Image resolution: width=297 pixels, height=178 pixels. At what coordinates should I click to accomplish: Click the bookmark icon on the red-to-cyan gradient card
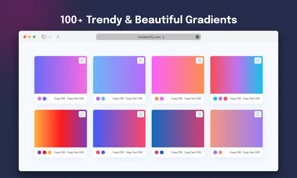coord(258,60)
